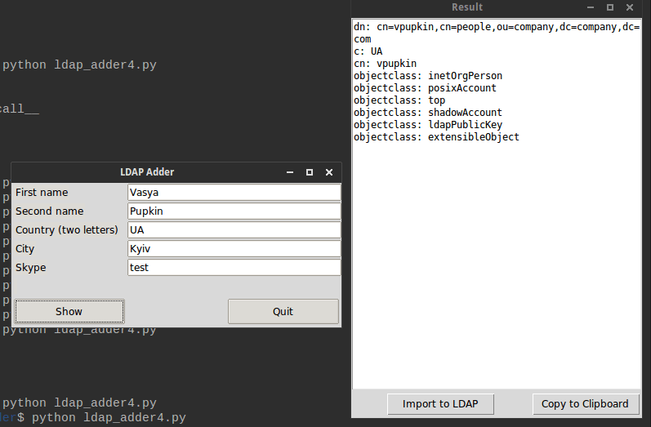Image resolution: width=651 pixels, height=427 pixels.
Task: Click the 'City' label
Action: pyautogui.click(x=25, y=248)
